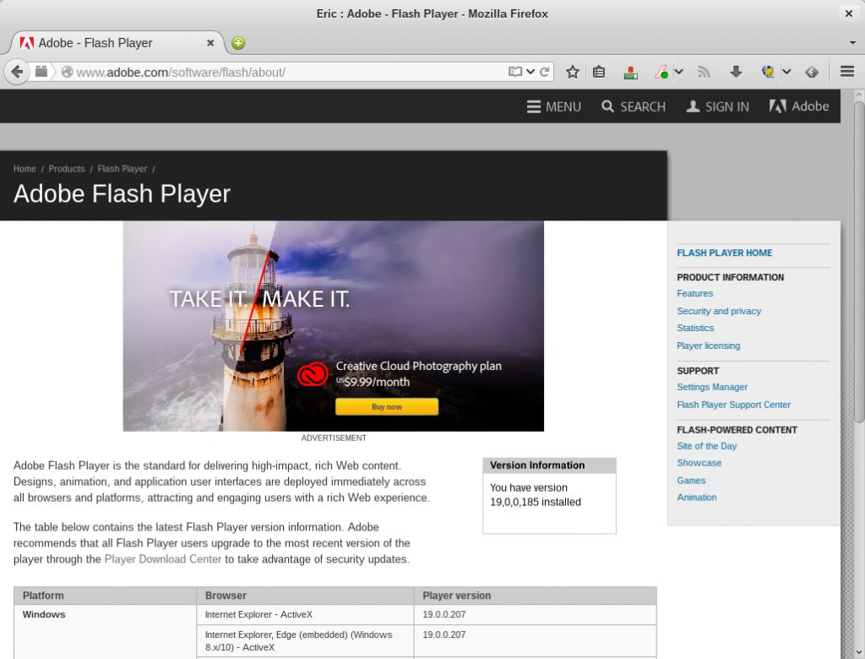Open the site SEARCH
Image resolution: width=865 pixels, height=659 pixels.
click(x=634, y=106)
